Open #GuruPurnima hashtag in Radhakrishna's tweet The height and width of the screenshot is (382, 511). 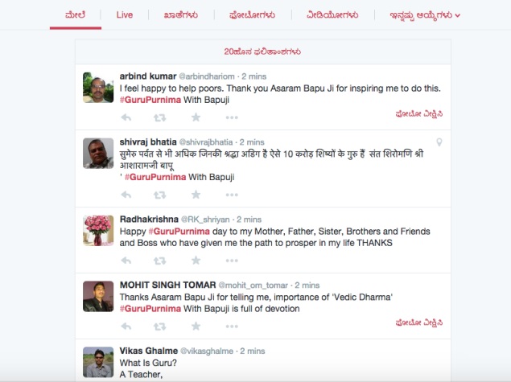pyautogui.click(x=179, y=232)
